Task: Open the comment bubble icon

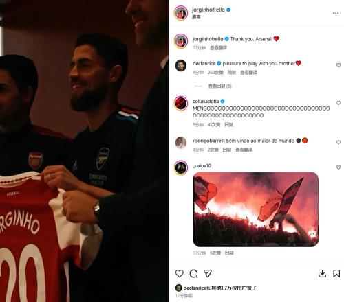Action: point(193,273)
